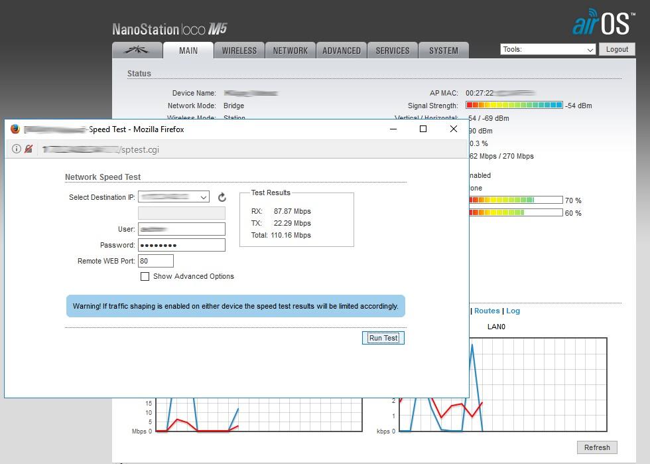Click the disabled field below destination IP
This screenshot has width=650, height=464.
[x=182, y=213]
